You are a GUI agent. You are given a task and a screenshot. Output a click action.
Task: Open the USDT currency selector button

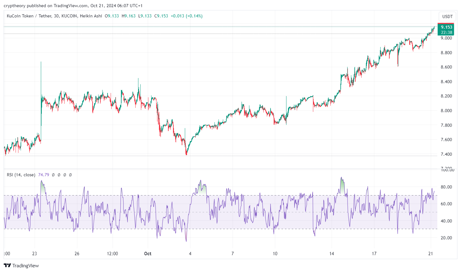click(447, 16)
